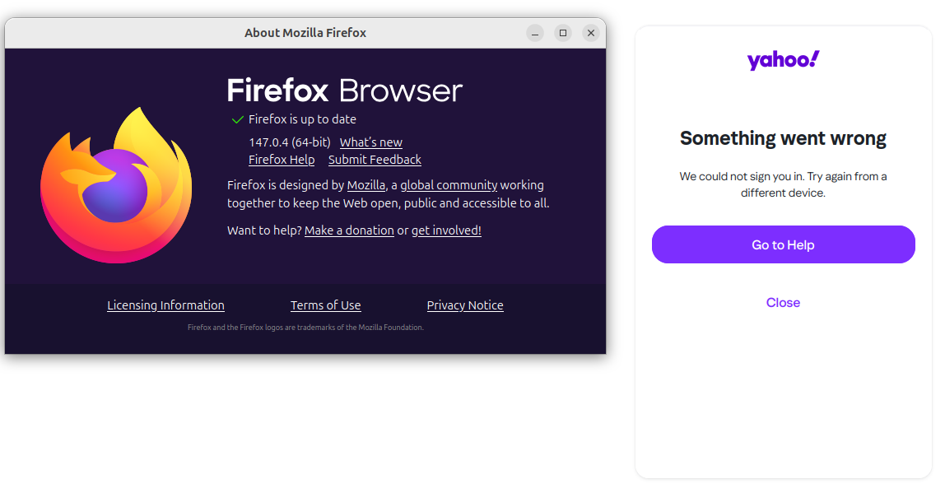Click the Submit Feedback link
This screenshot has height=493, width=945.
(x=375, y=160)
